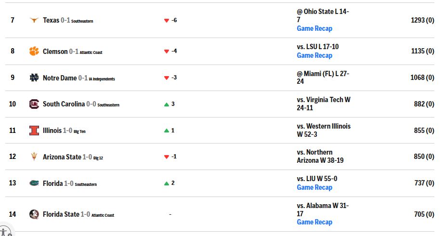Click the Texas Longhorns logo icon
Viewport: 443px width, 236px height.
click(x=34, y=20)
